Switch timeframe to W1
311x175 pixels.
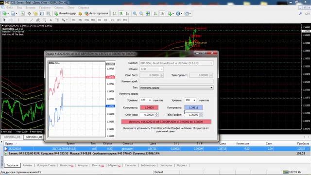click(119, 20)
